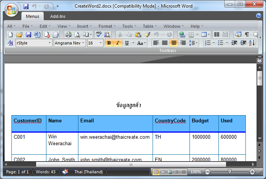Switch to the Add-Ins tab
The image size is (266, 179).
coord(58,16)
